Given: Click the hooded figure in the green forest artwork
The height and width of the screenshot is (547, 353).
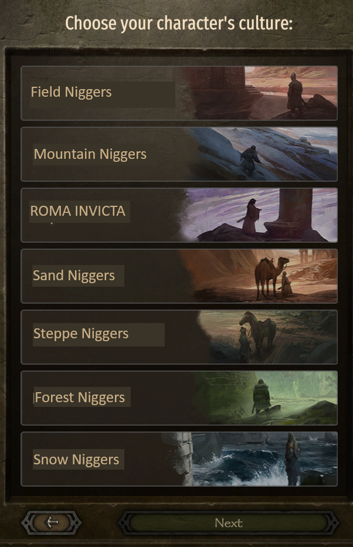Looking at the screenshot, I should 262,396.
